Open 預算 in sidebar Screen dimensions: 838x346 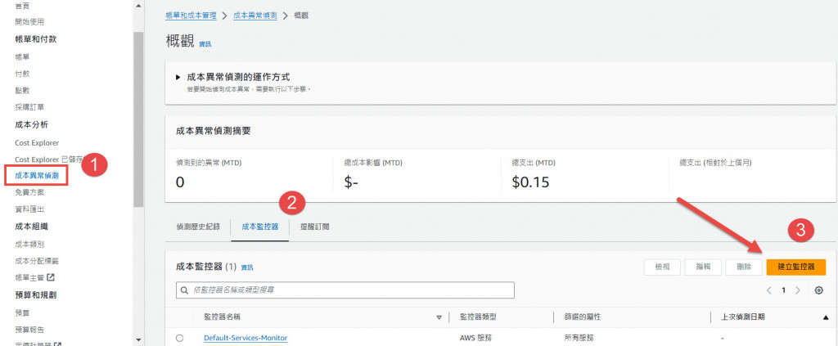coord(22,312)
